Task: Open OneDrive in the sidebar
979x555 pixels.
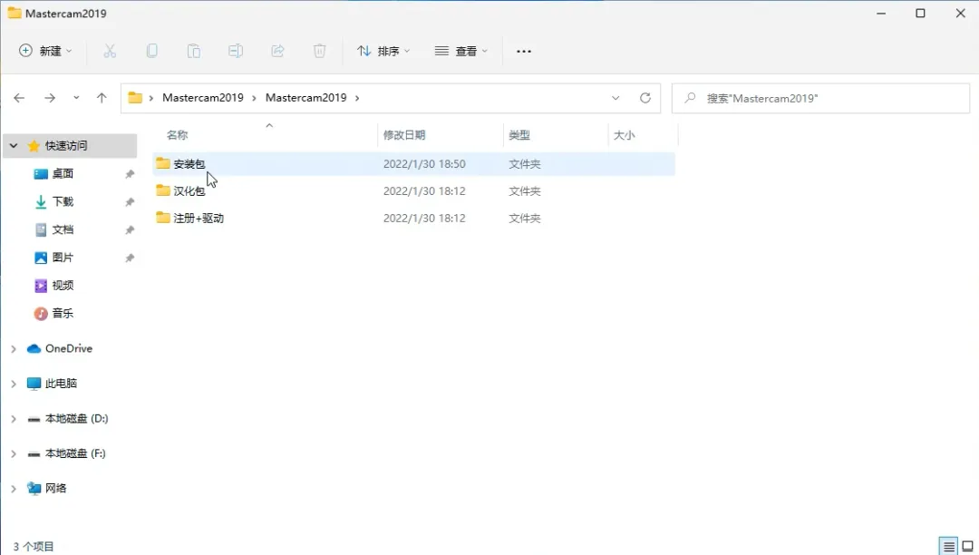Action: coord(69,348)
